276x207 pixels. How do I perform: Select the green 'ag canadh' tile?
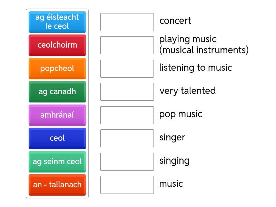tap(57, 92)
